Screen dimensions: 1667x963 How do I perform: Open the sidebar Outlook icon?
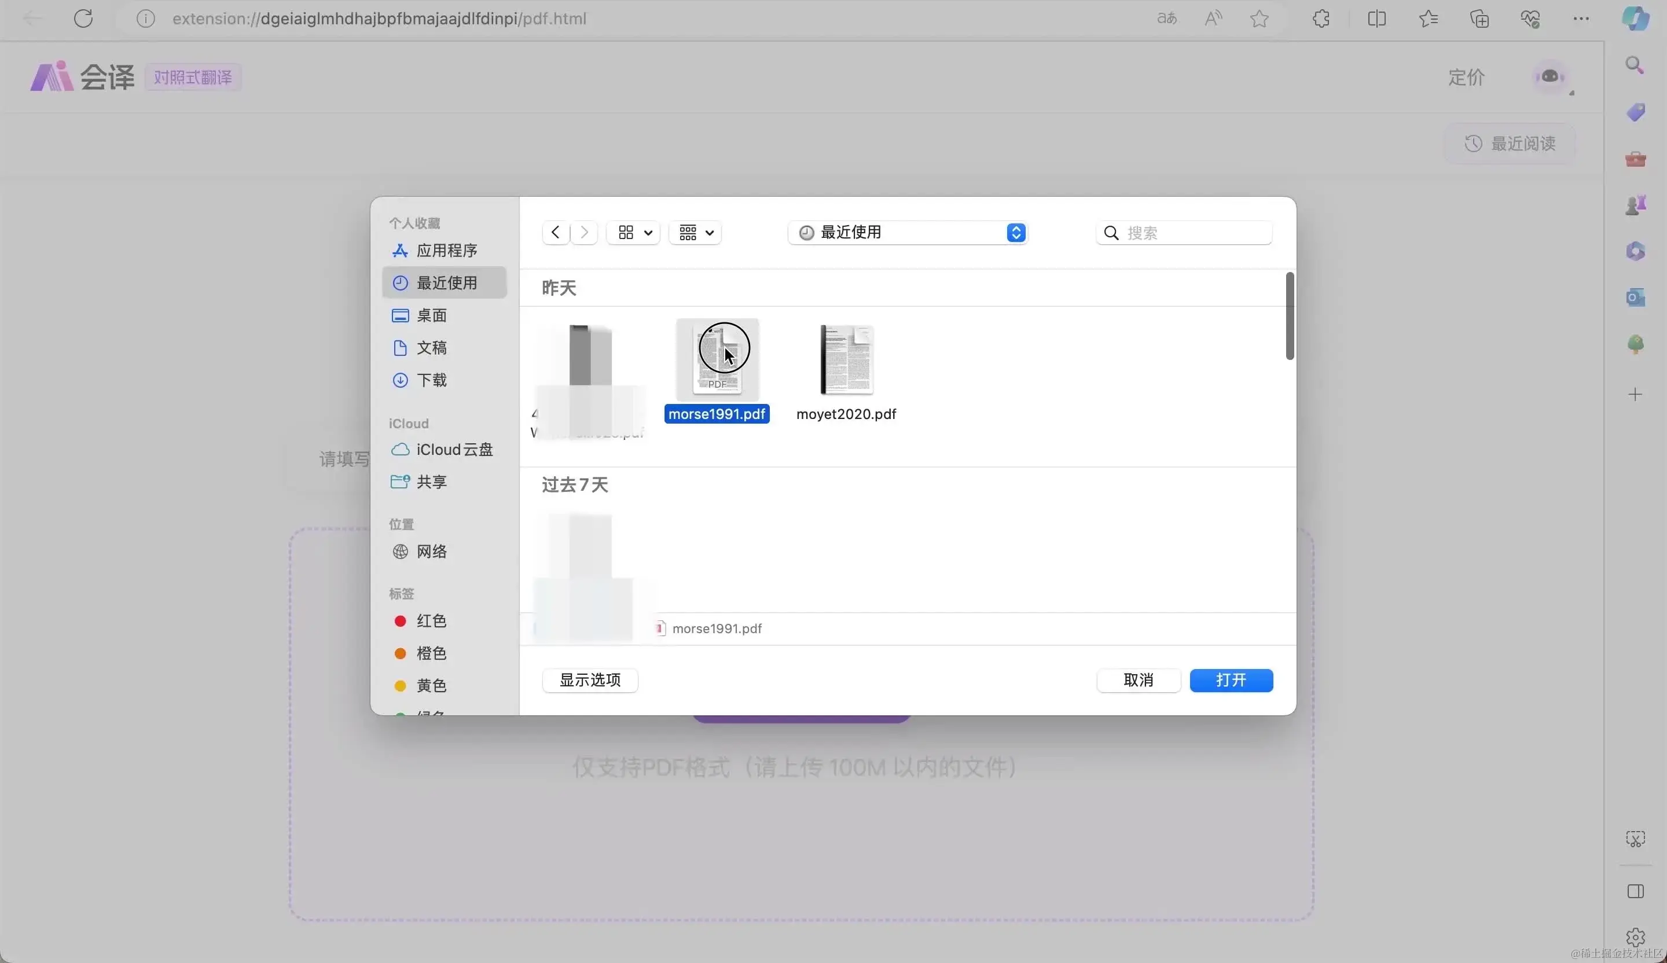[1635, 297]
